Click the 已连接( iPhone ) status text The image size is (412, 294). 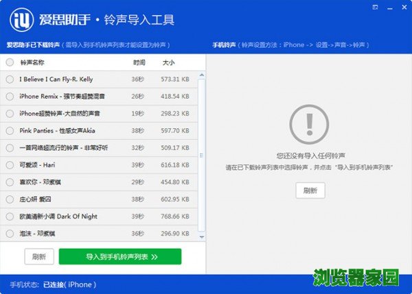(x=69, y=284)
